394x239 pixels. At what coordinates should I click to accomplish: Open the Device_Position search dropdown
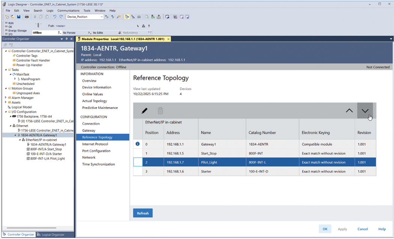tap(102, 17)
